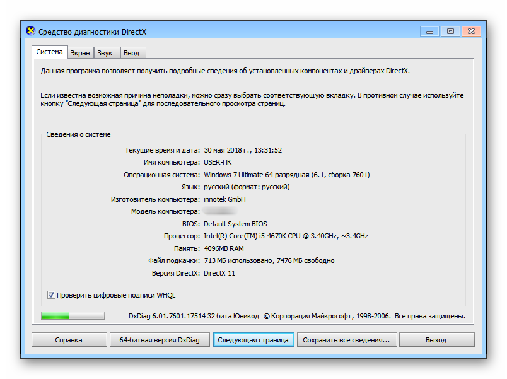Click the label Версия DirectX
The width and height of the screenshot is (507, 379).
point(176,273)
